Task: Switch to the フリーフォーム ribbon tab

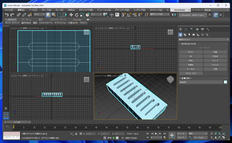Action: tap(26, 19)
